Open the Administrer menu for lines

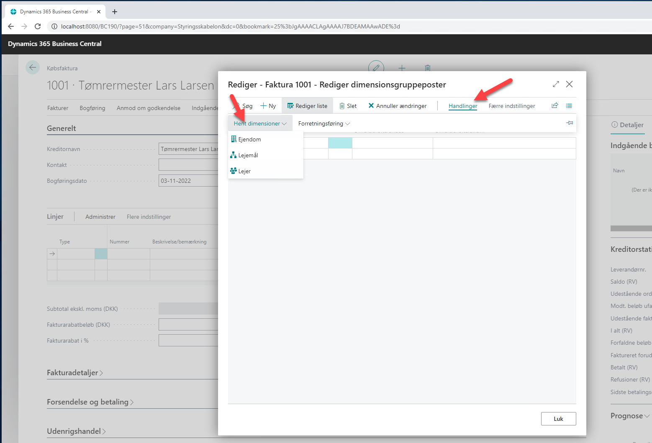tap(100, 217)
